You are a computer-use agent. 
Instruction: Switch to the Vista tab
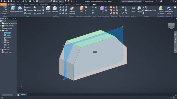click(x=61, y=4)
